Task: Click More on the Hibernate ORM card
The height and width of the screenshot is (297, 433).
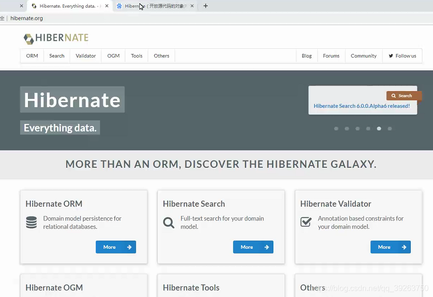Action: pos(115,247)
